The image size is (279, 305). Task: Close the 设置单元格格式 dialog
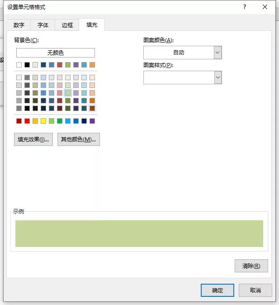tap(265, 7)
